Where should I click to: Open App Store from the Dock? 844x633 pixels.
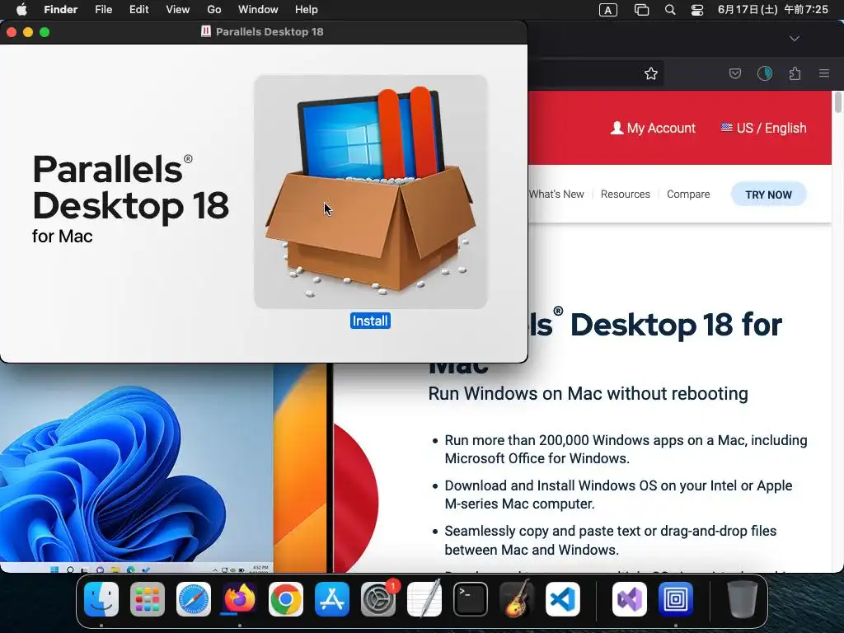click(x=332, y=599)
